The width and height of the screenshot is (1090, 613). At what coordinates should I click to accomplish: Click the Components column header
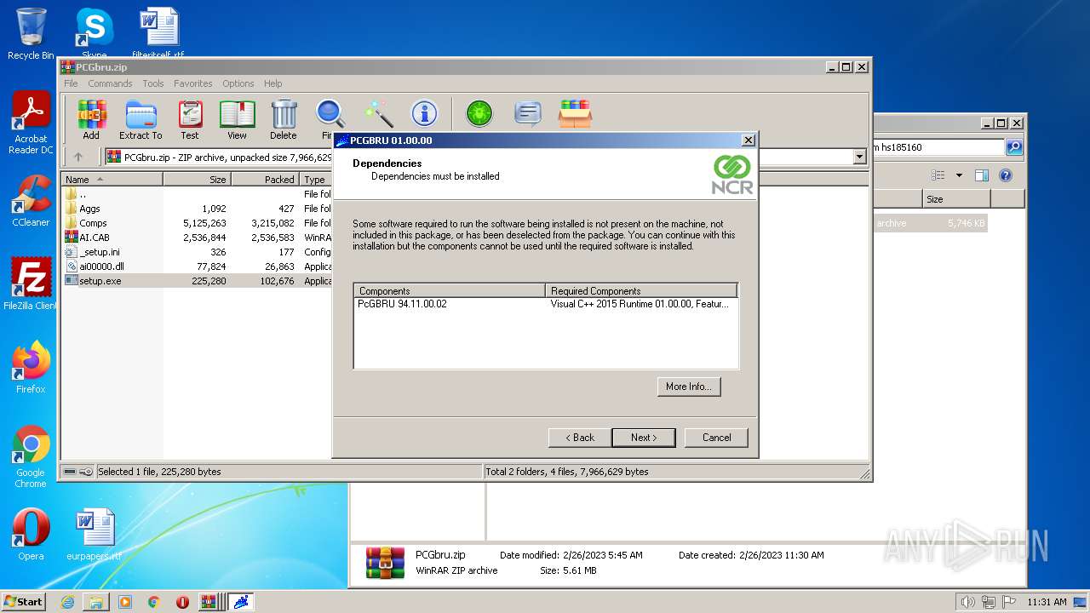pyautogui.click(x=450, y=290)
